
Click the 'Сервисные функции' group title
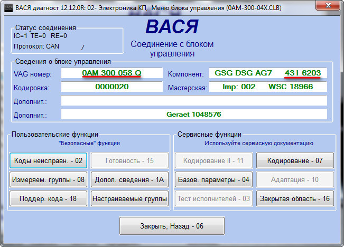(x=209, y=135)
